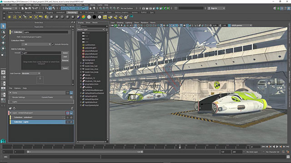This screenshot has width=291, height=163.
Task: Click the Outliner horizontal scrollbar
Action: 92,142
